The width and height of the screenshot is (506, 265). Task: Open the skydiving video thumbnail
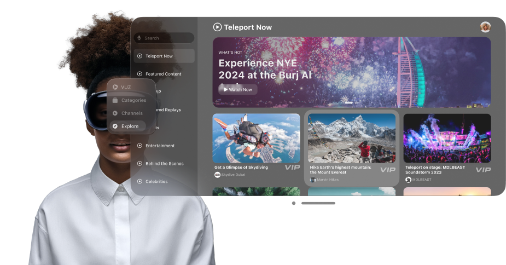point(256,139)
